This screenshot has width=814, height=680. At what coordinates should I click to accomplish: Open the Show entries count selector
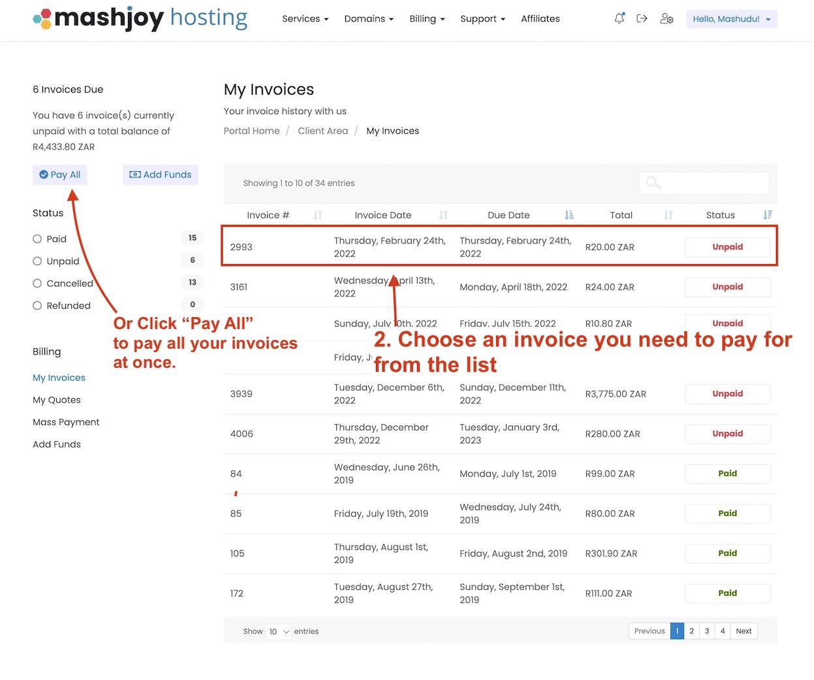(x=278, y=631)
